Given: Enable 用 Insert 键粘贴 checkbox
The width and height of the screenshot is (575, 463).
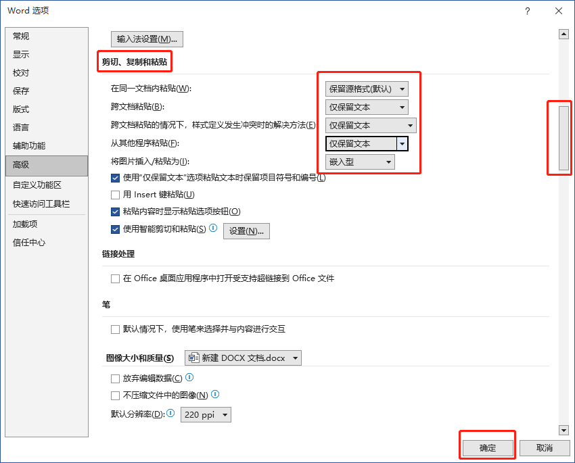Looking at the screenshot, I should [115, 195].
